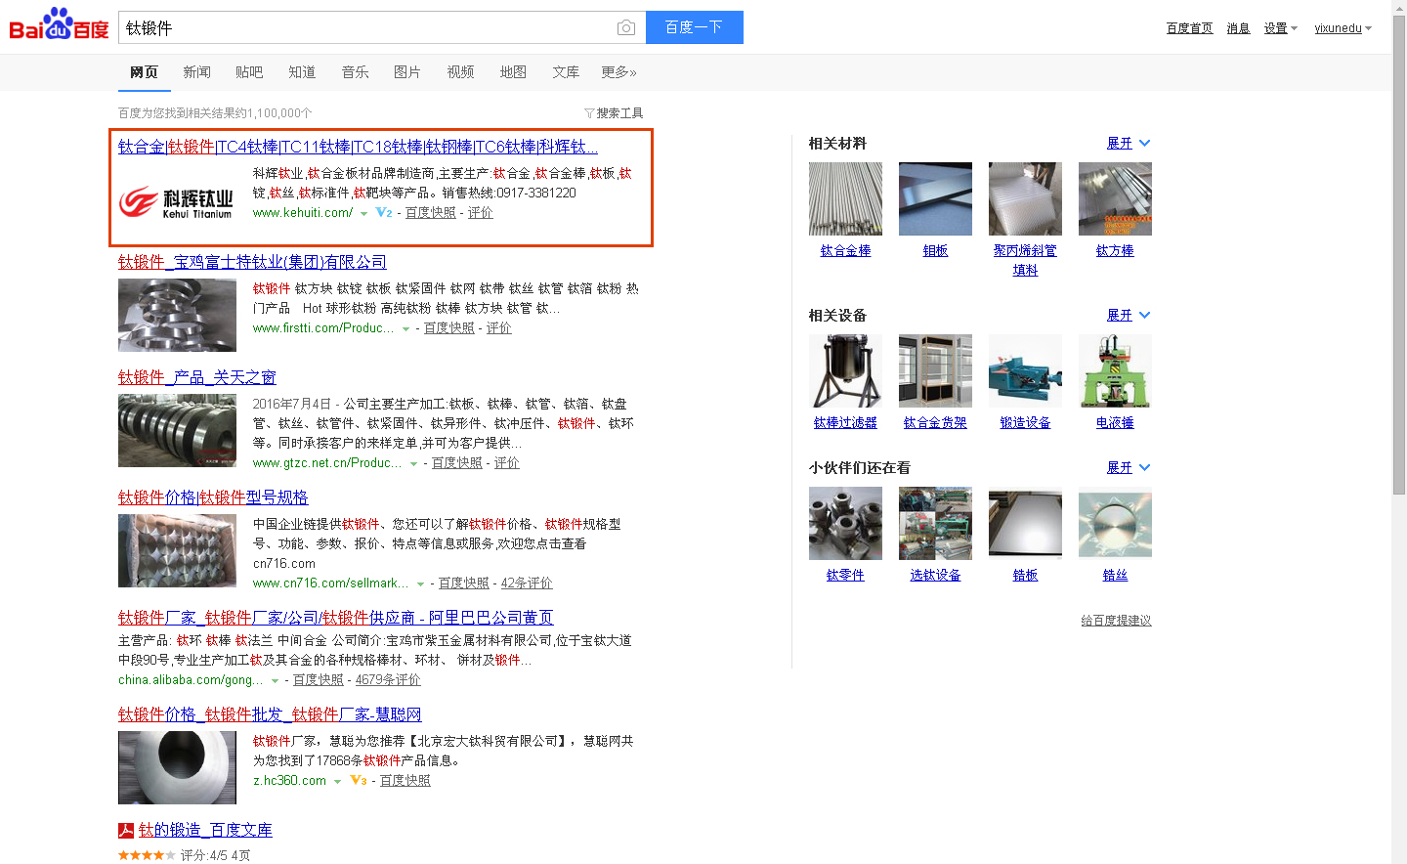Switch to the 地图 tab
This screenshot has height=864, width=1407.
pos(513,72)
